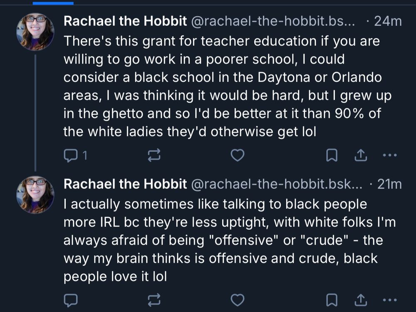Click the 24m timestamp

[388, 22]
